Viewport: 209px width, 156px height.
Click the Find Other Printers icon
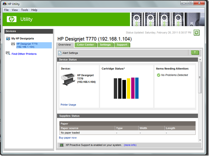pos(8,54)
